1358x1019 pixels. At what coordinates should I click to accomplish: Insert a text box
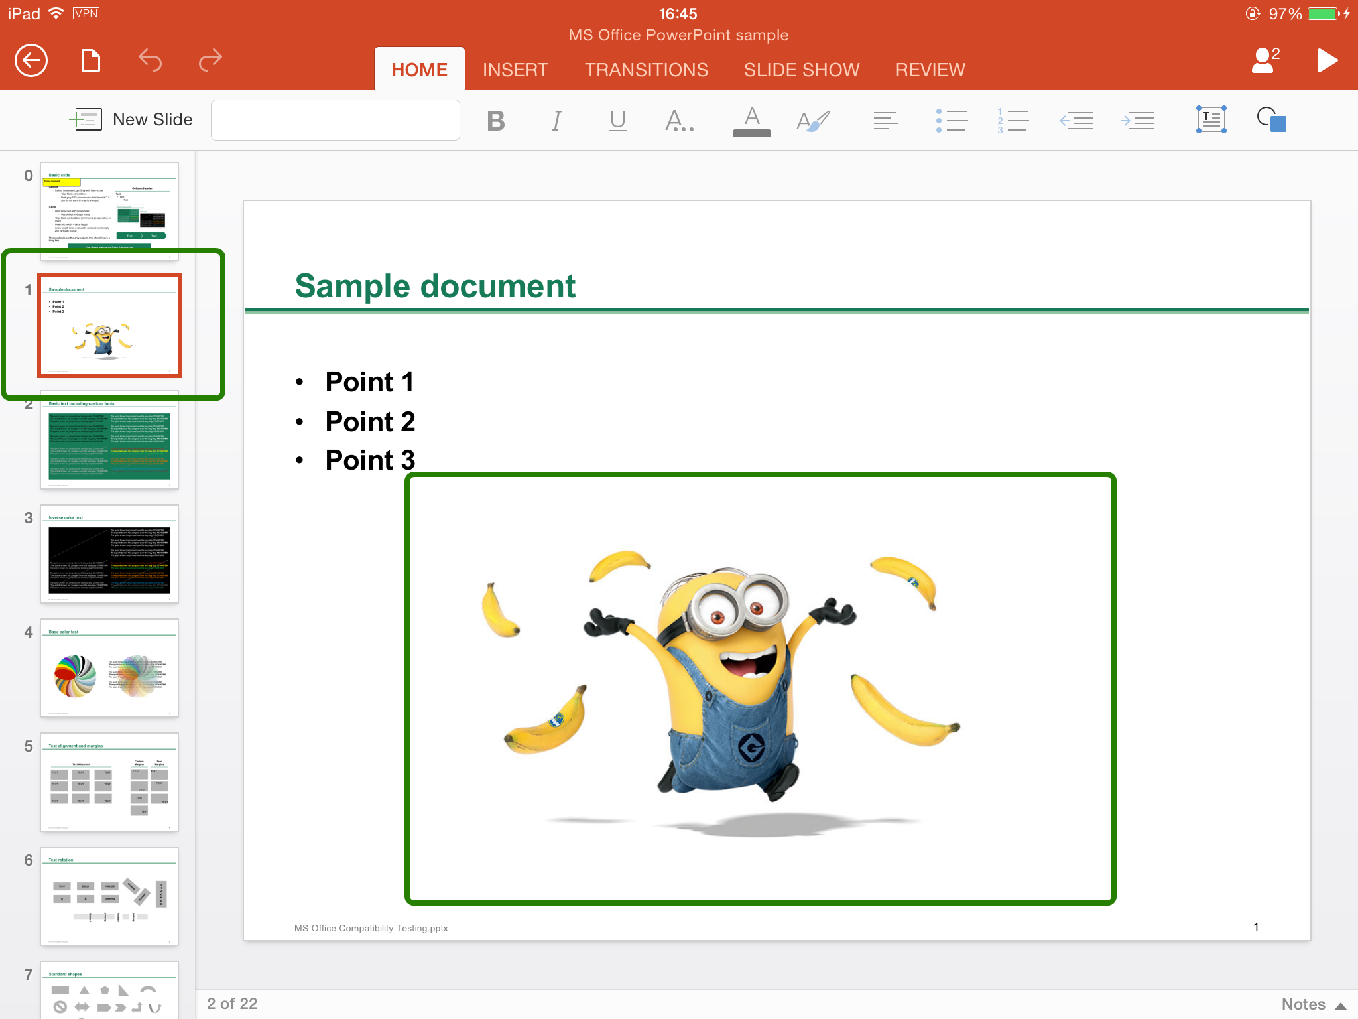(x=1211, y=119)
